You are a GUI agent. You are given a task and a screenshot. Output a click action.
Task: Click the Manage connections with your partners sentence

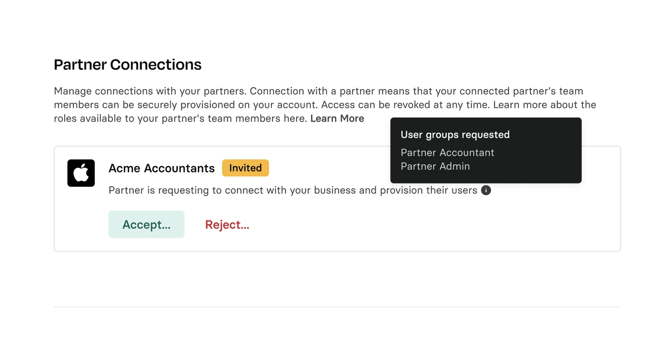pos(151,91)
